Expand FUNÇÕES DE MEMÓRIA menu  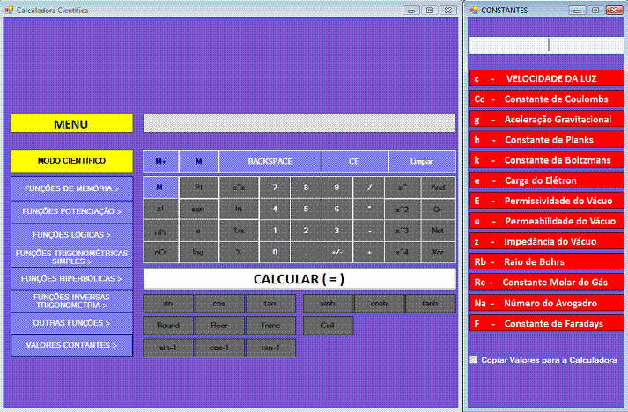[x=71, y=188]
